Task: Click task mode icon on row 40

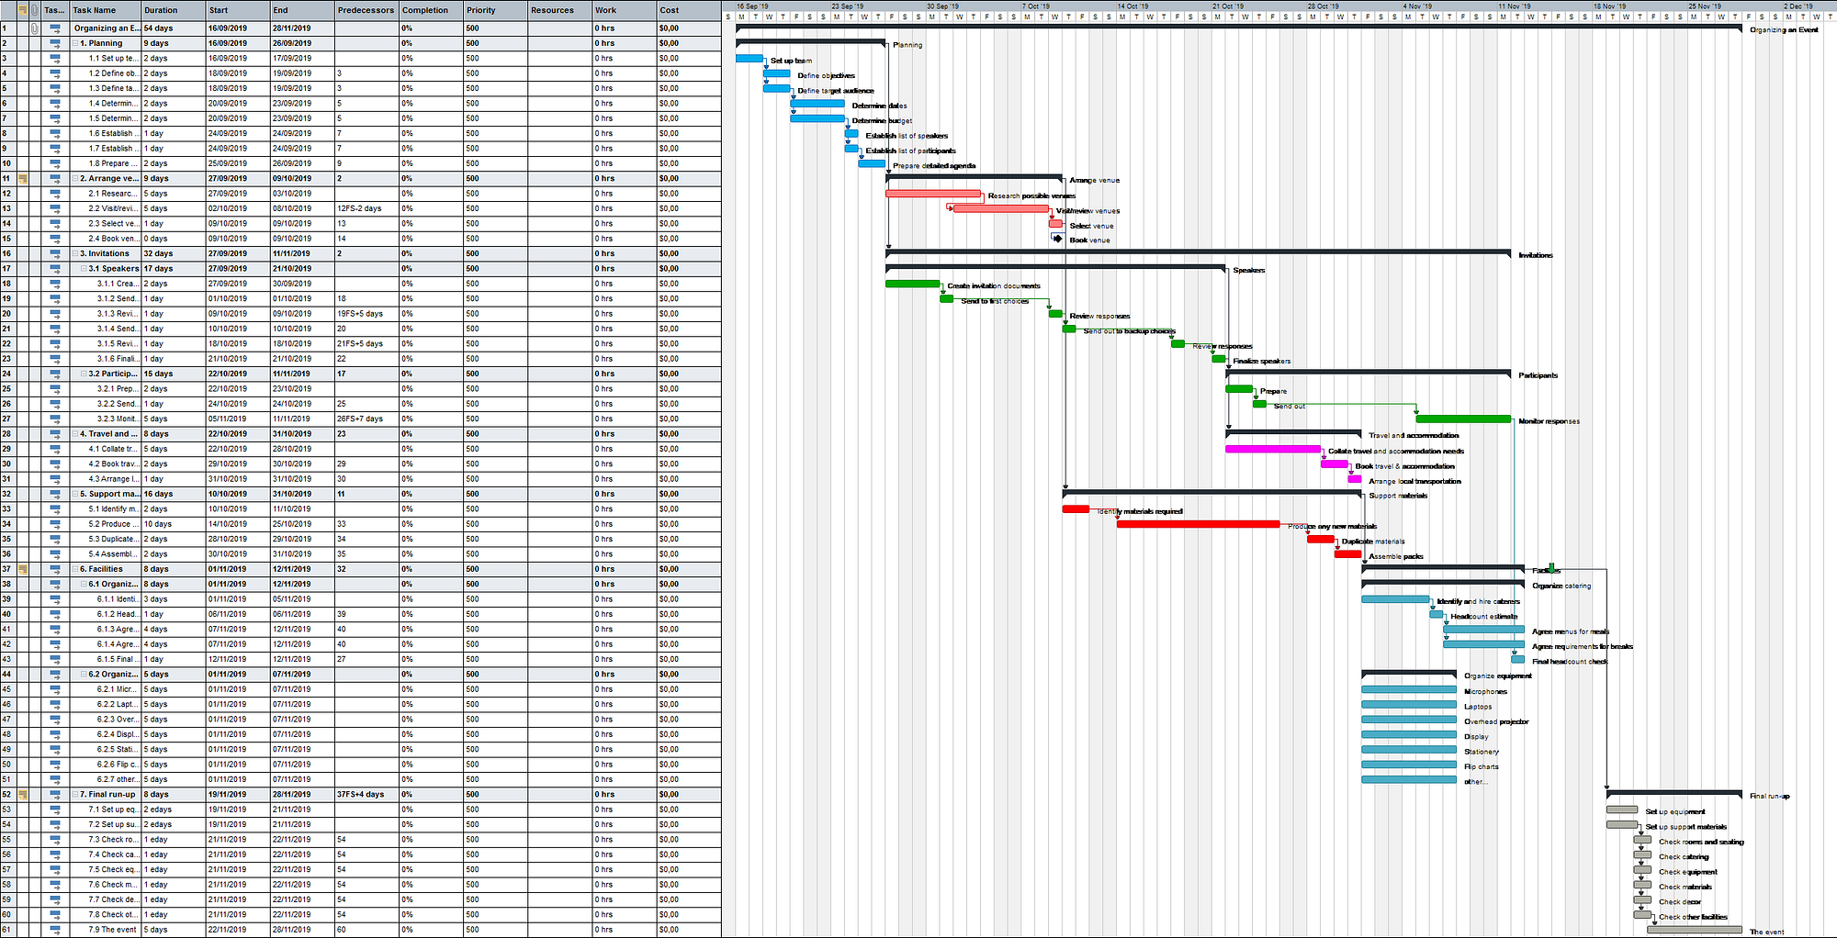Action: (55, 614)
